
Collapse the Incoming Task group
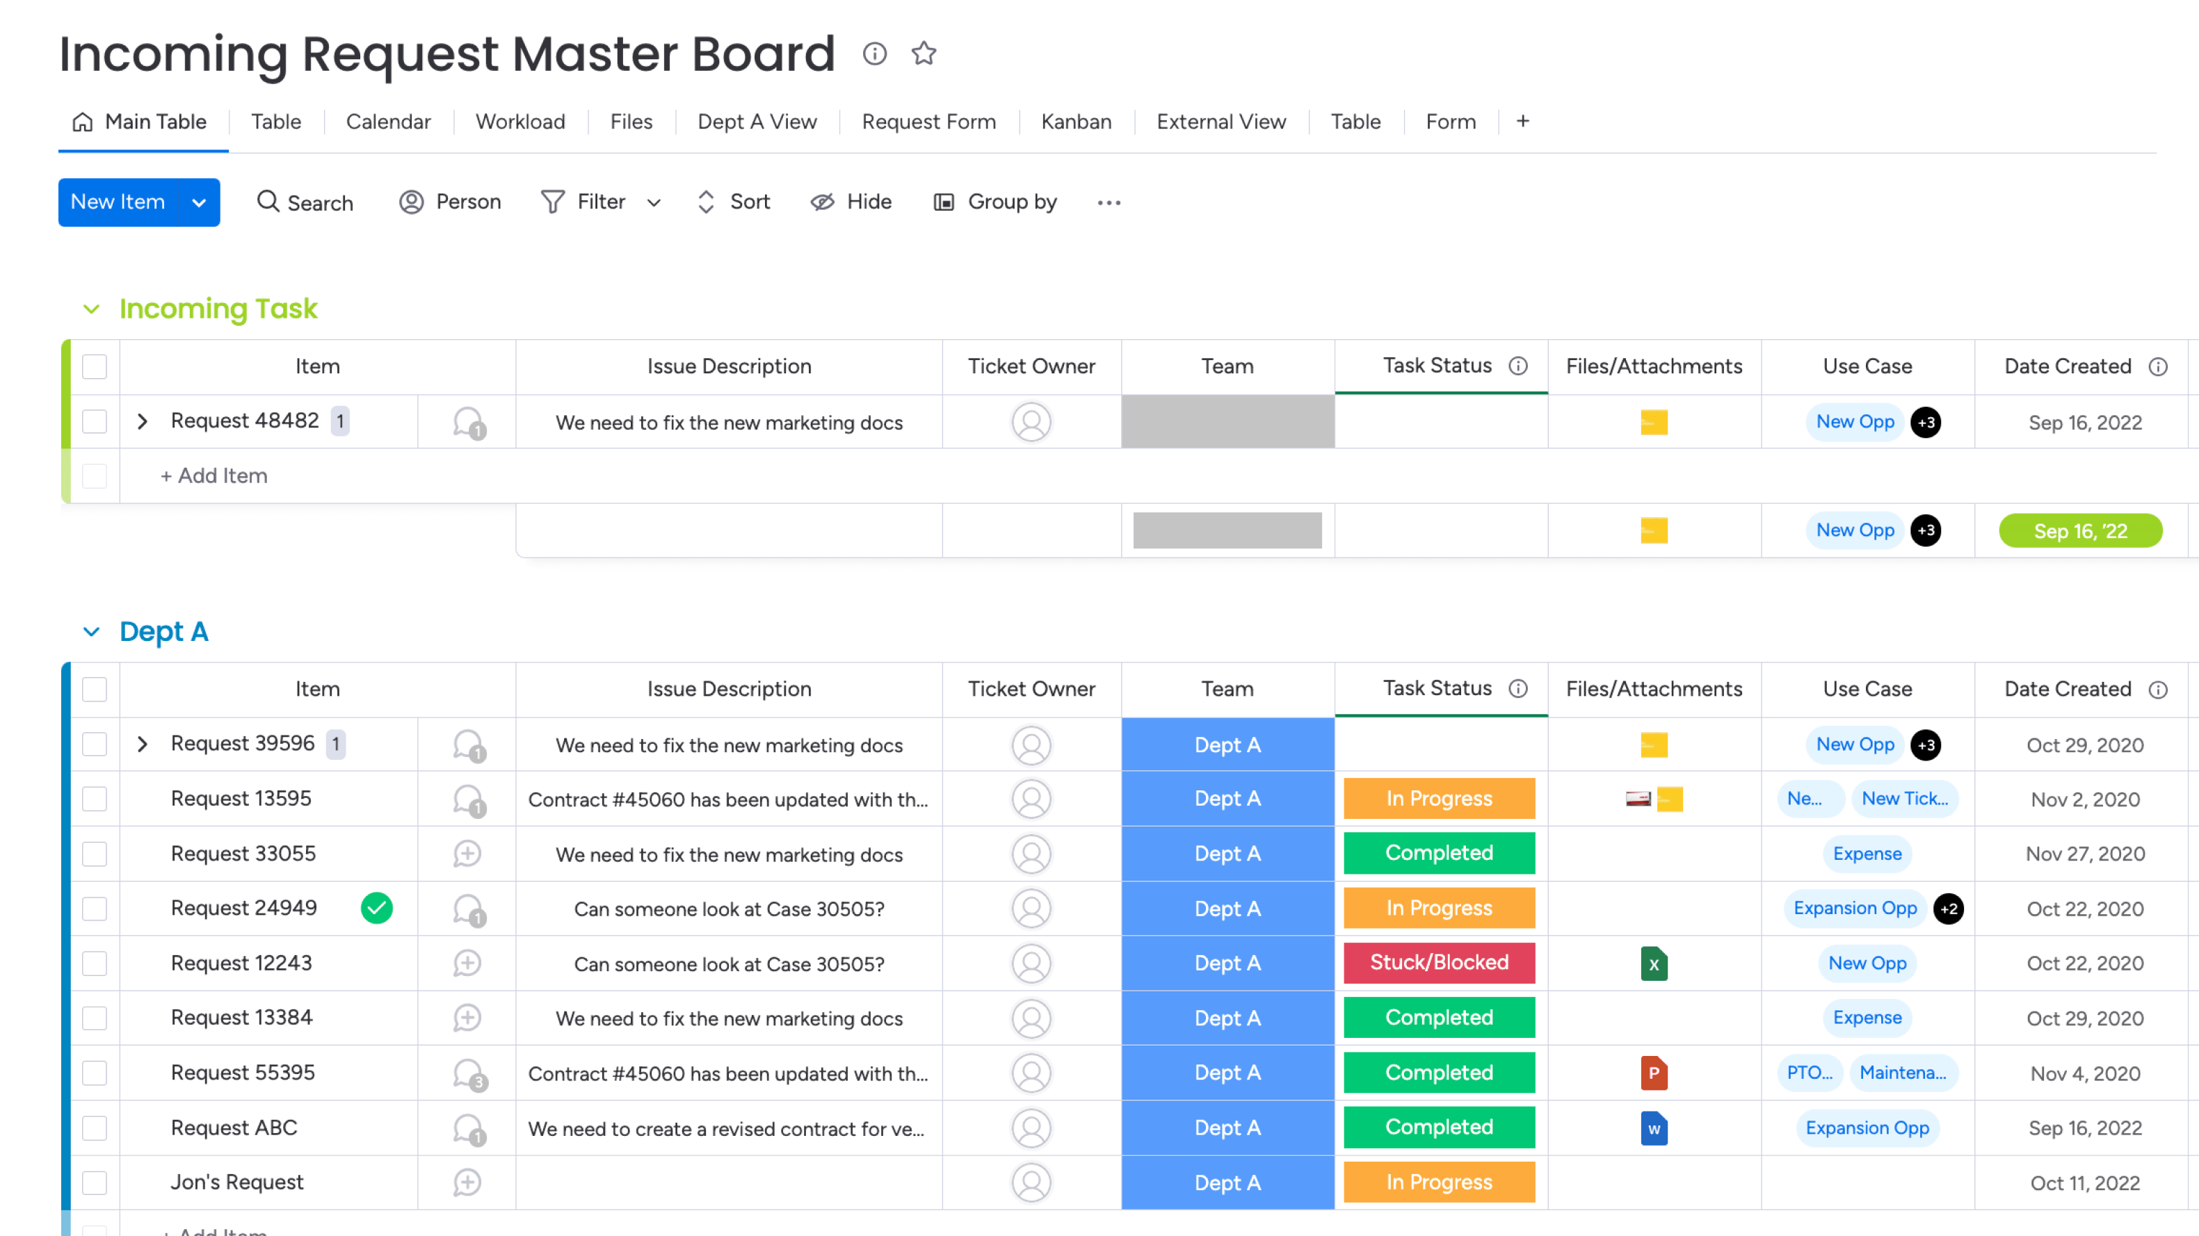91,309
